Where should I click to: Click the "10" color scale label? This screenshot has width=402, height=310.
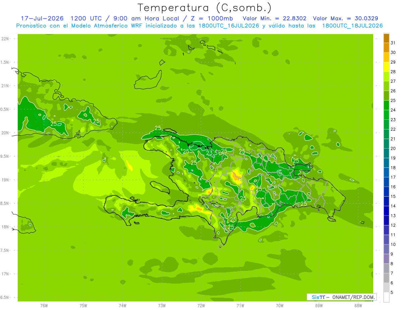point(393,244)
